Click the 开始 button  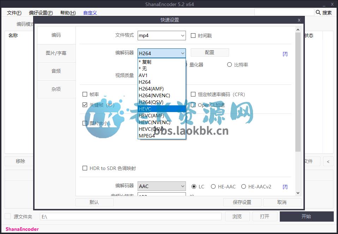[x=307, y=216]
